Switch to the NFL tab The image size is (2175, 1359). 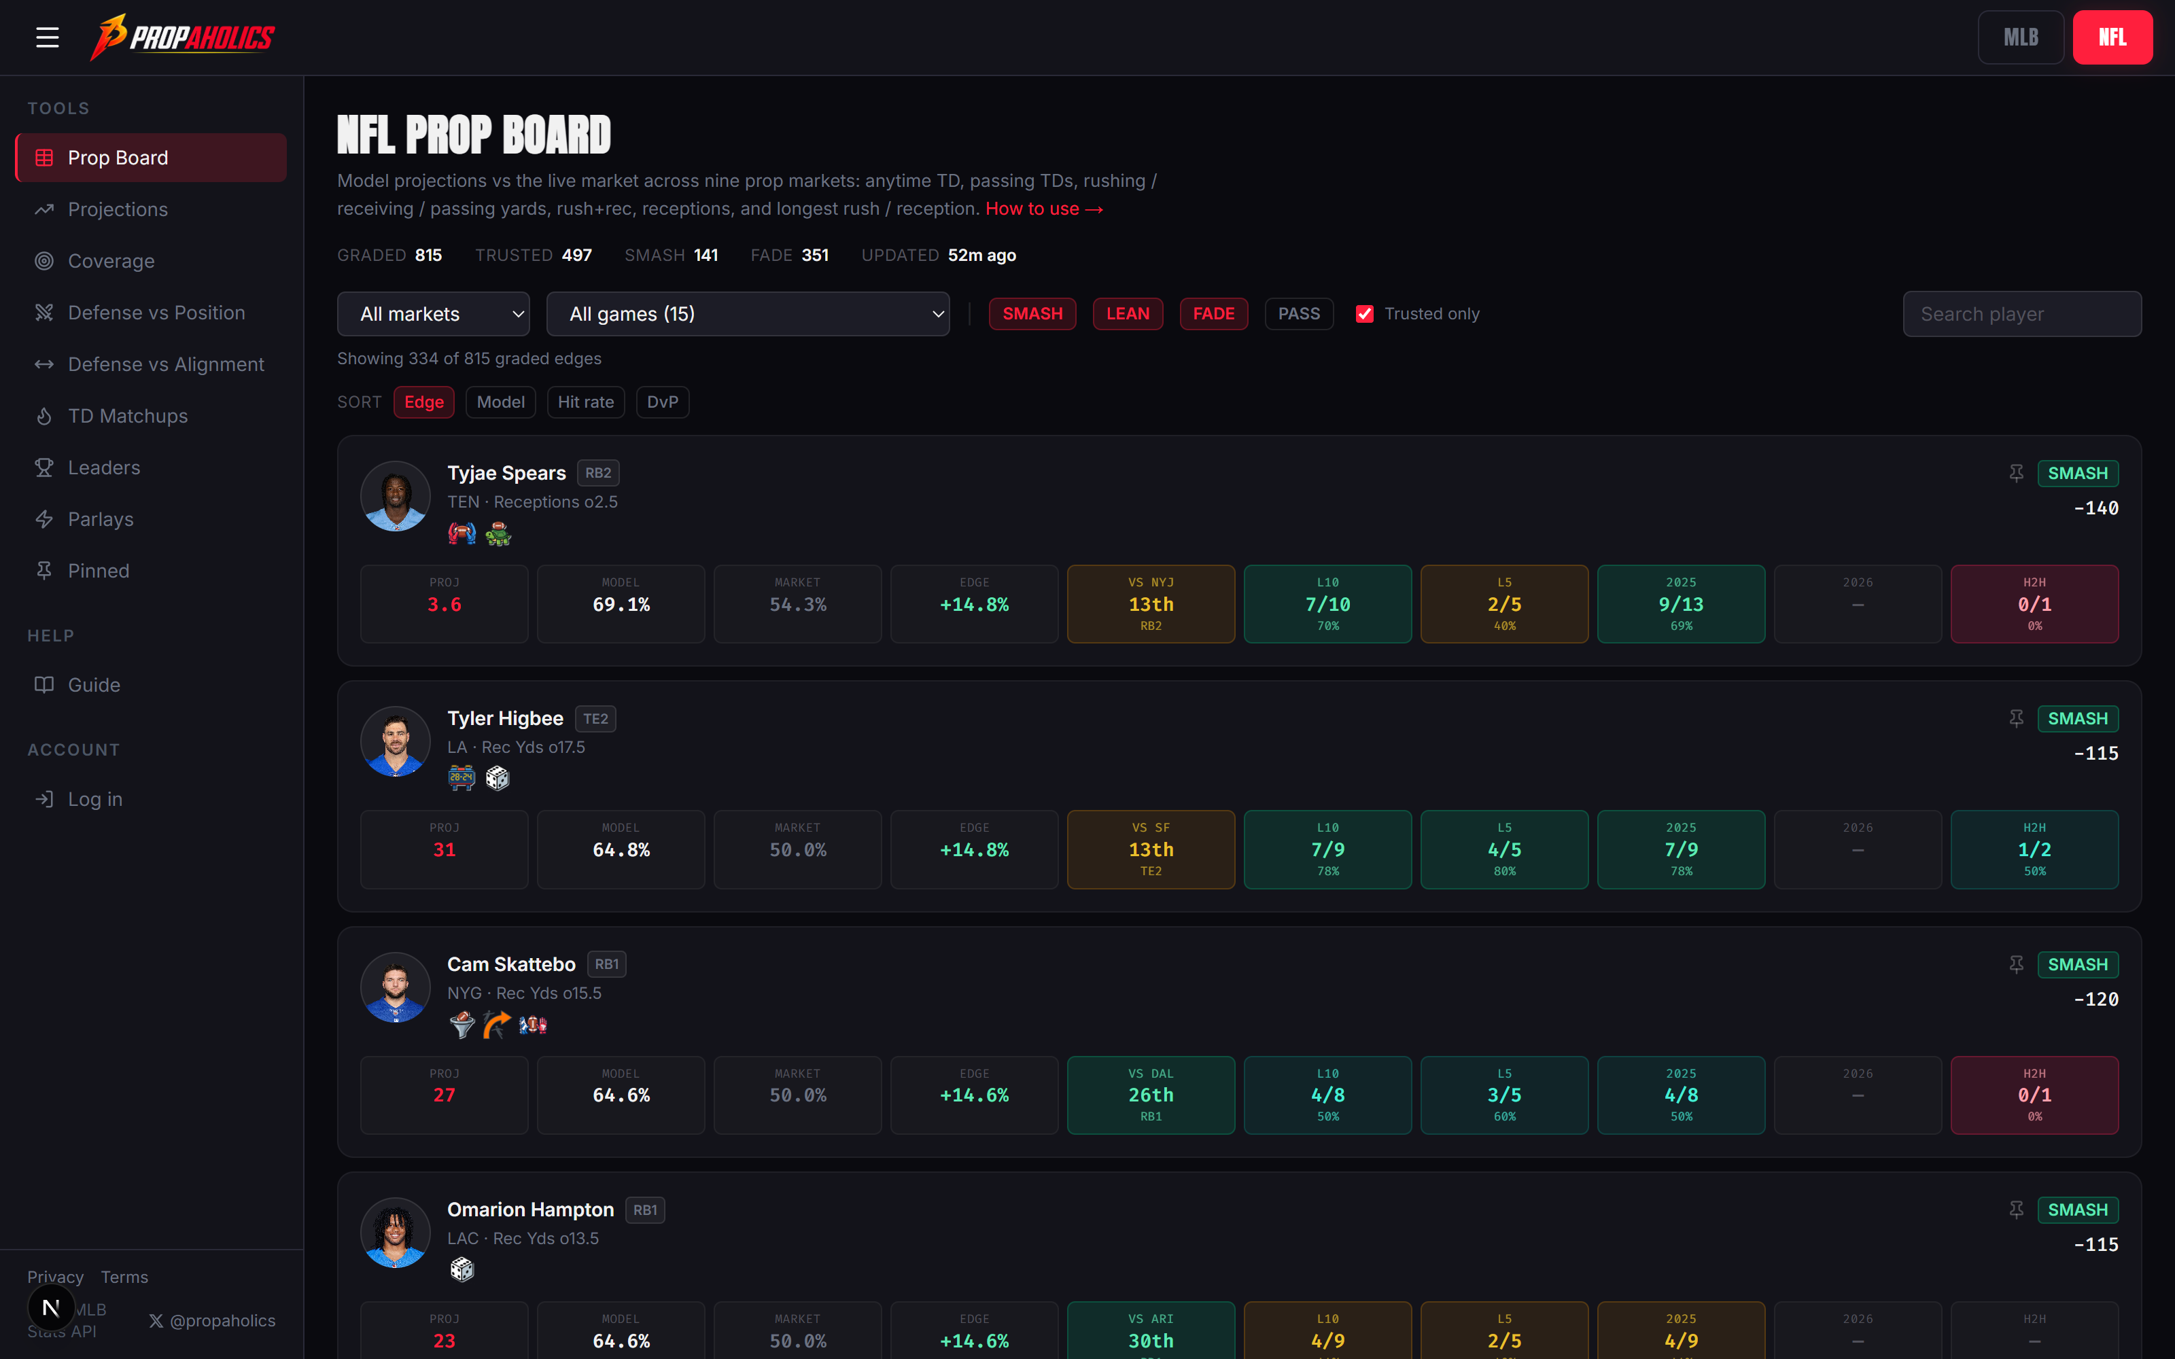[x=2112, y=37]
